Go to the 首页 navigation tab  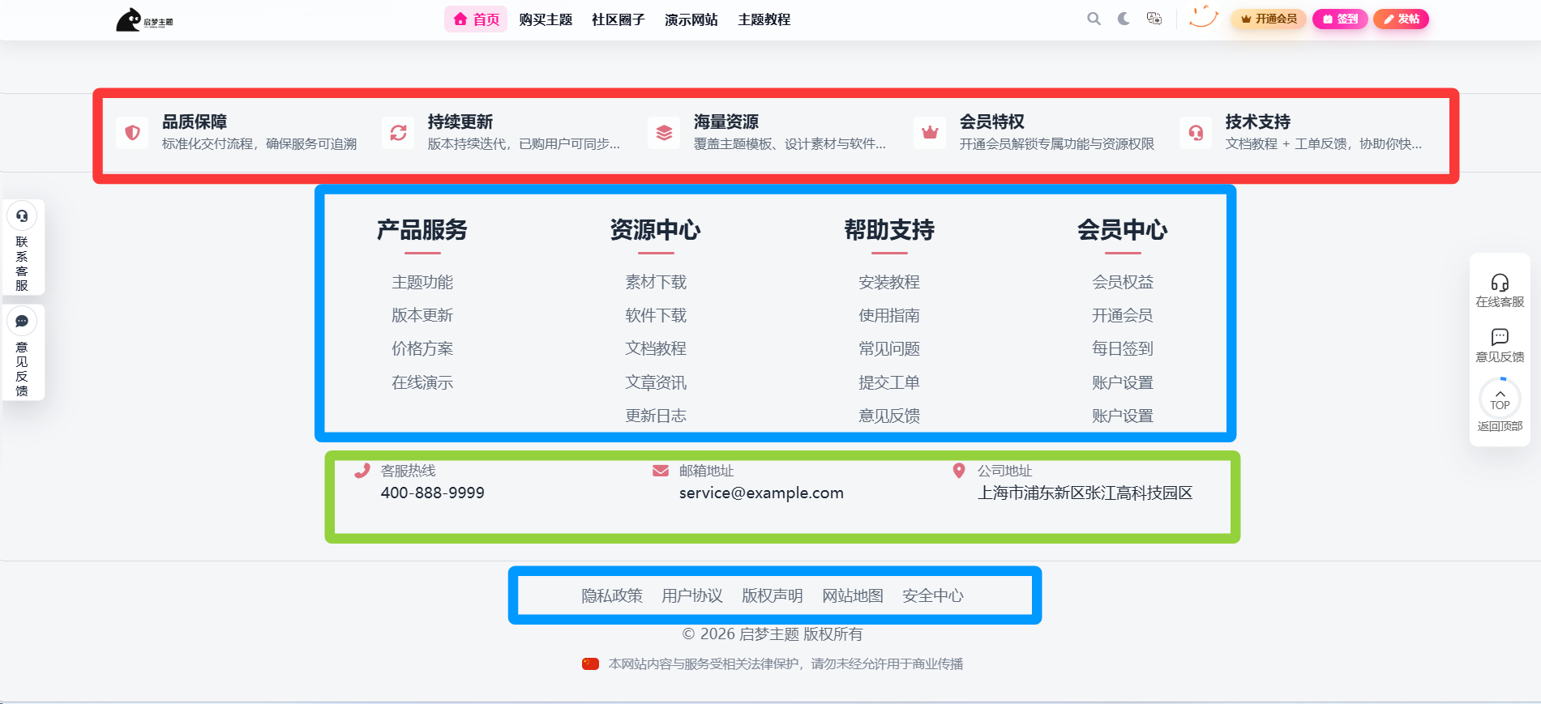pos(476,19)
